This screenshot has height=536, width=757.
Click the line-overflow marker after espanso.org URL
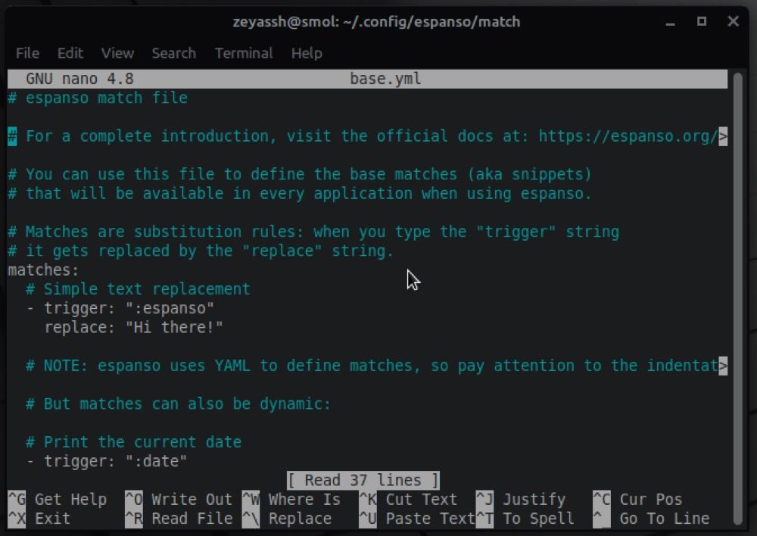[x=723, y=137]
